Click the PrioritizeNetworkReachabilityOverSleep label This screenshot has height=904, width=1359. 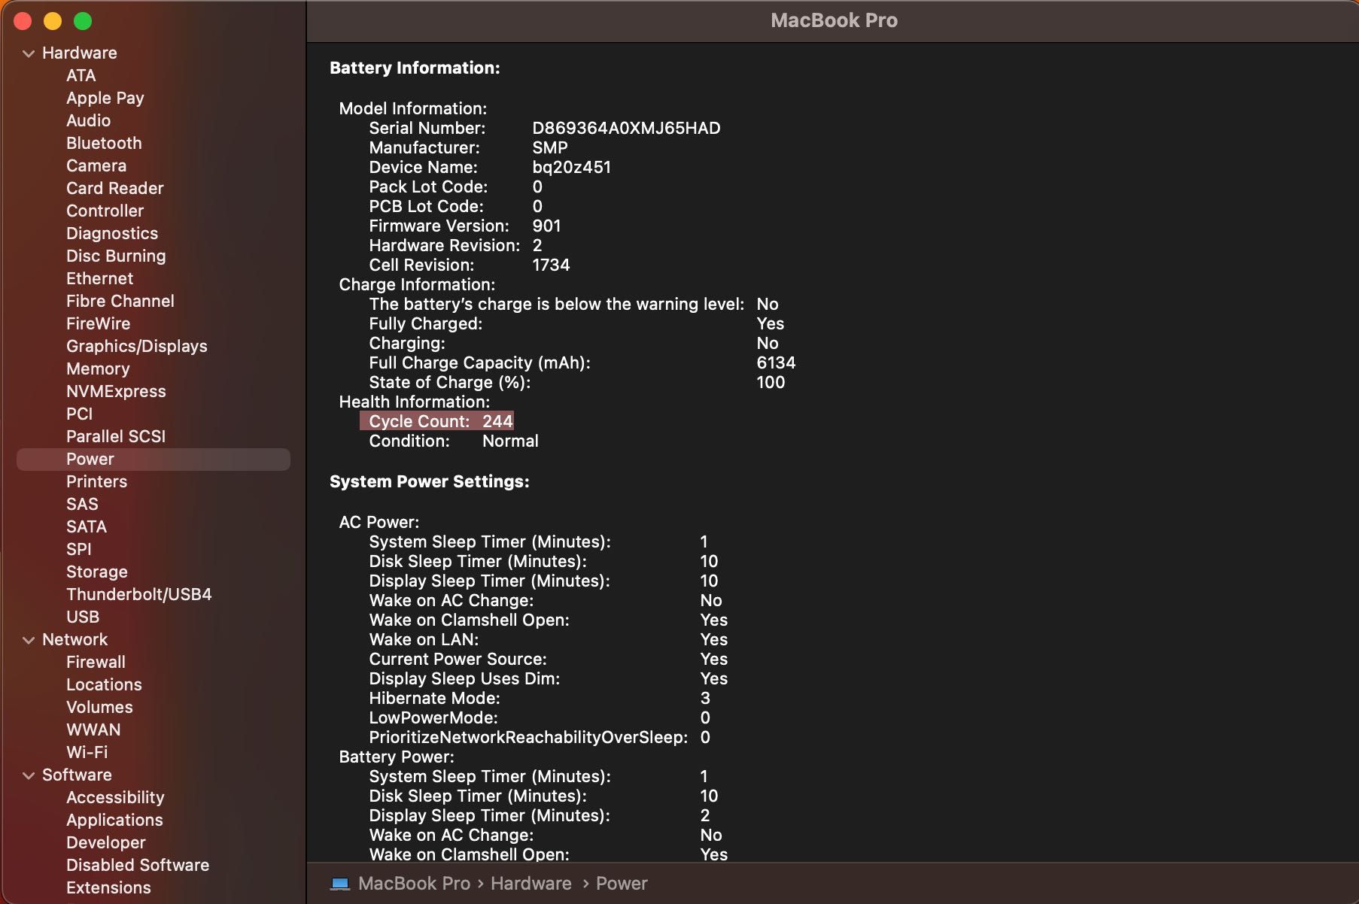tap(528, 737)
